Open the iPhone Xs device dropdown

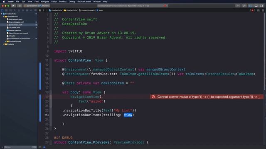click(44, 6)
